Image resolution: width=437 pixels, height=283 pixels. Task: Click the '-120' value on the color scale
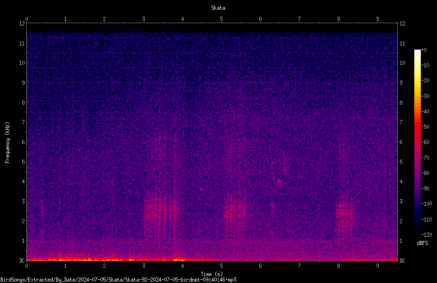click(426, 235)
